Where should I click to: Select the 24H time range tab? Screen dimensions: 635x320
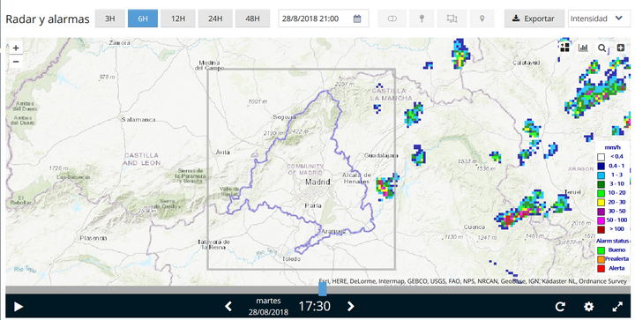point(215,19)
